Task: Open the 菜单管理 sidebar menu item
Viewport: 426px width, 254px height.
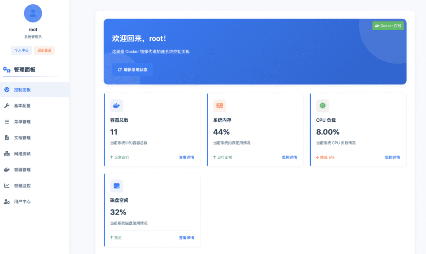Action: (x=22, y=122)
